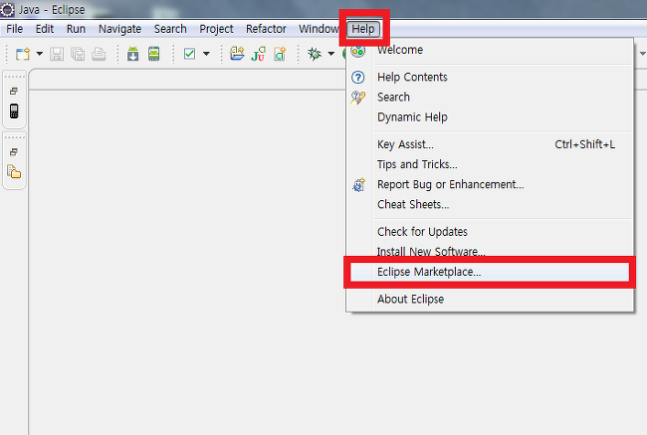647x435 pixels.
Task: Select Report Bug or Enhancement
Action: 490,184
